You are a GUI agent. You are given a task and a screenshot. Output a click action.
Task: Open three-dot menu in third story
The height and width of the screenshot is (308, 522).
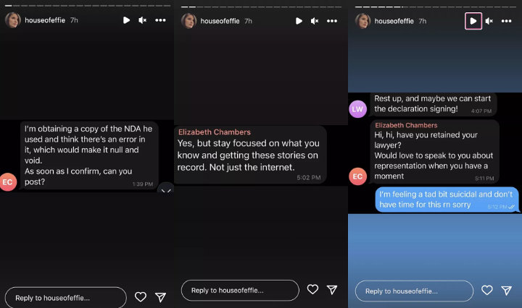(506, 21)
